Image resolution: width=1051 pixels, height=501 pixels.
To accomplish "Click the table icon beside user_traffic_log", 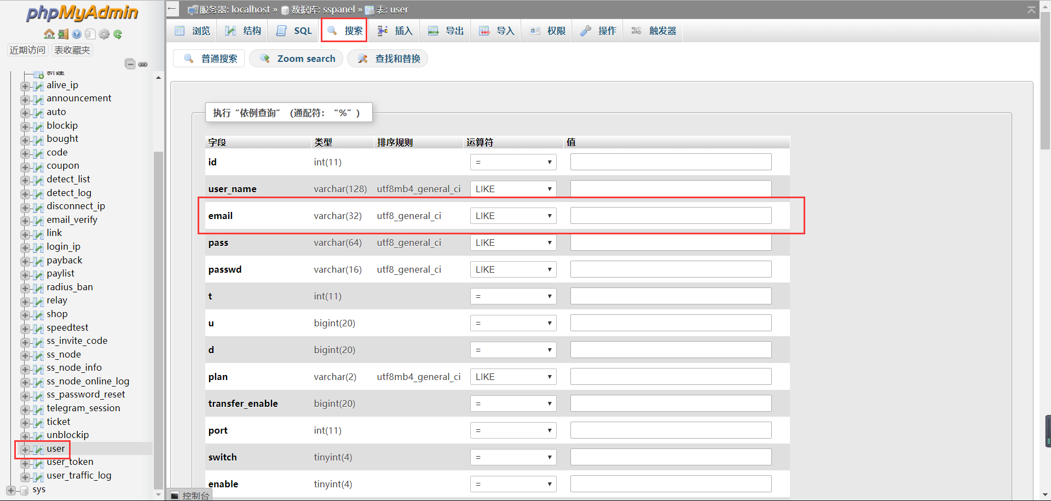I will click(38, 476).
